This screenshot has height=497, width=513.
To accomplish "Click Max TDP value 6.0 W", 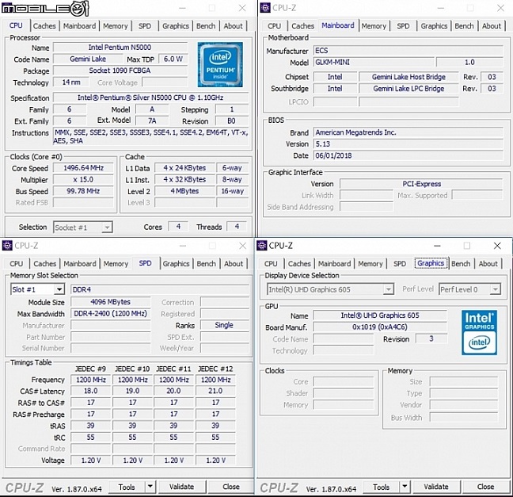I will click(173, 59).
